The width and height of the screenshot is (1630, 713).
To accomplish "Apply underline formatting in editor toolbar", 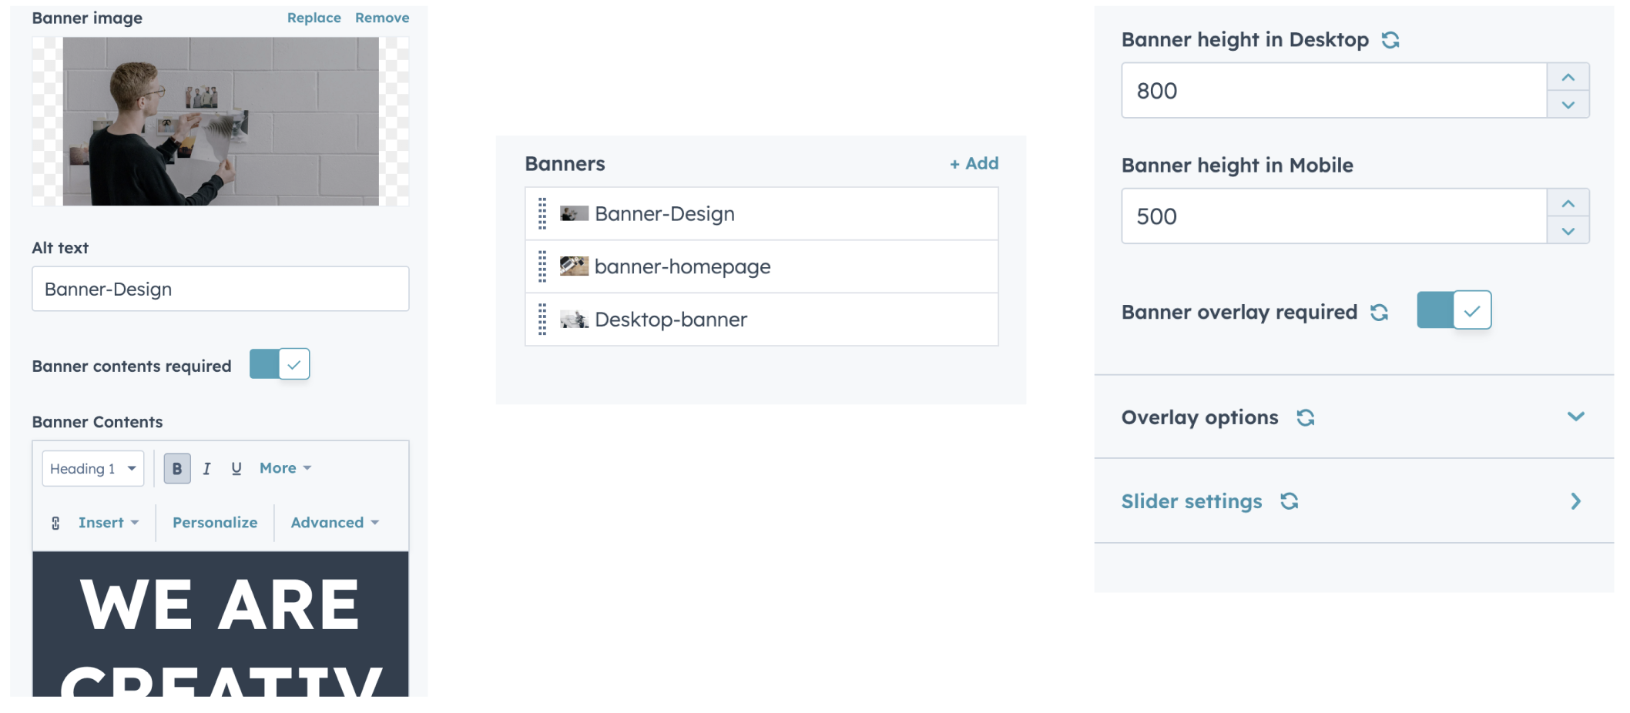I will click(x=236, y=468).
